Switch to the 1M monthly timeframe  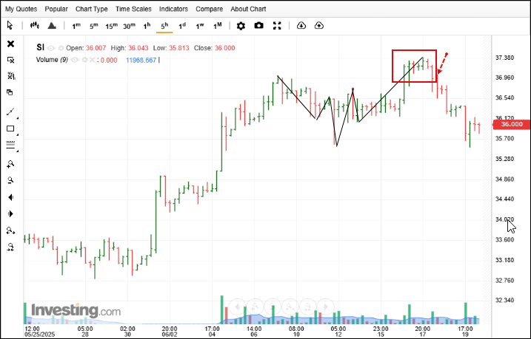tap(218, 26)
